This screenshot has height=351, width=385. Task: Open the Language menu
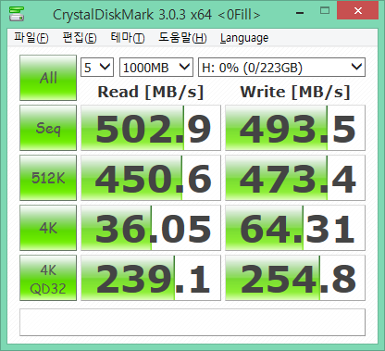click(x=244, y=38)
